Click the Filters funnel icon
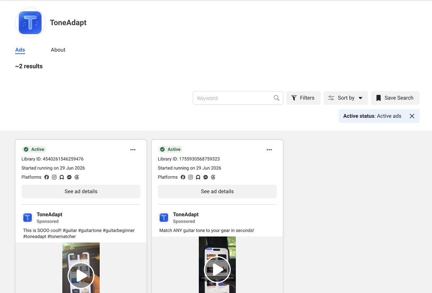Image resolution: width=432 pixels, height=293 pixels. [294, 98]
